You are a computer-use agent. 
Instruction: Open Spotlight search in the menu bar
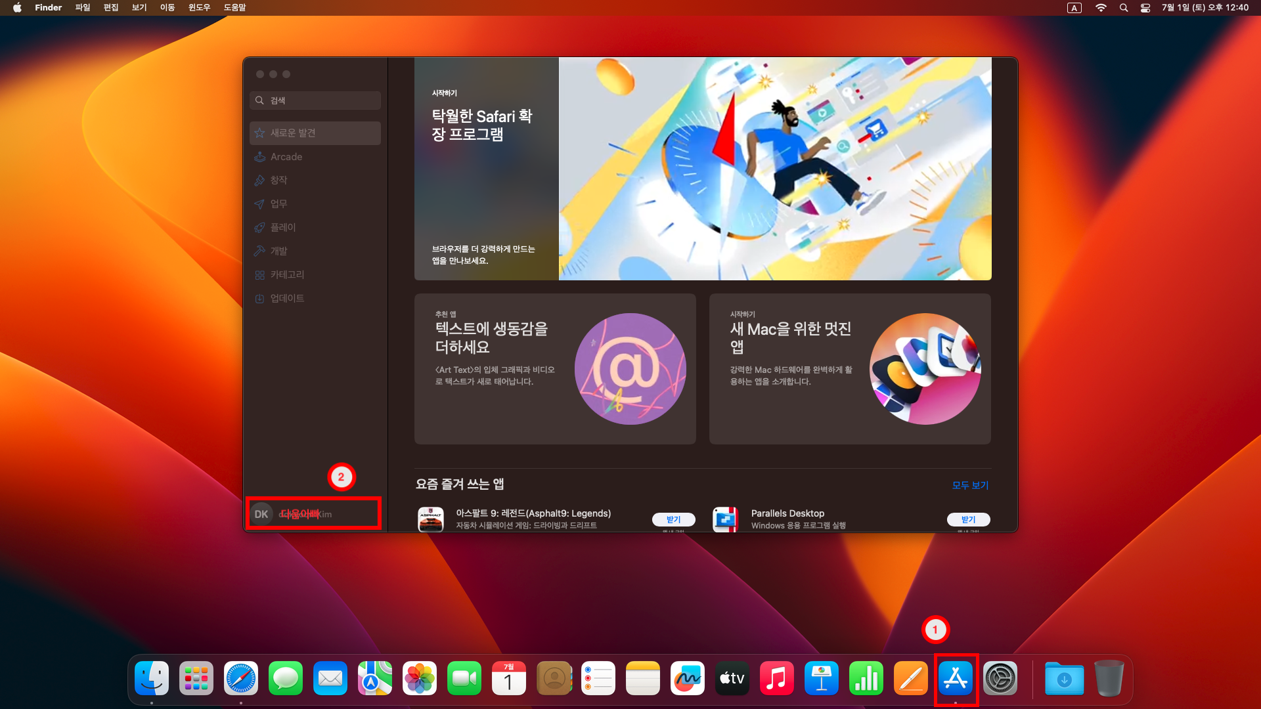click(1124, 8)
